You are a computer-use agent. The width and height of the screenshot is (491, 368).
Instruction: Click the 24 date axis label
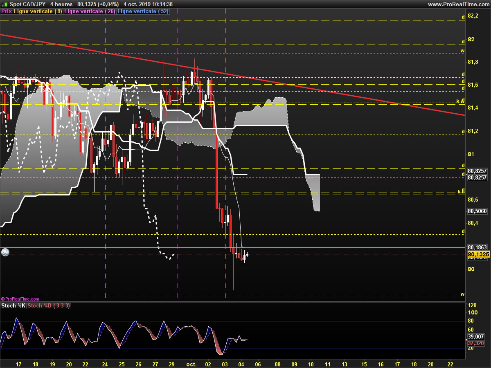pos(105,364)
